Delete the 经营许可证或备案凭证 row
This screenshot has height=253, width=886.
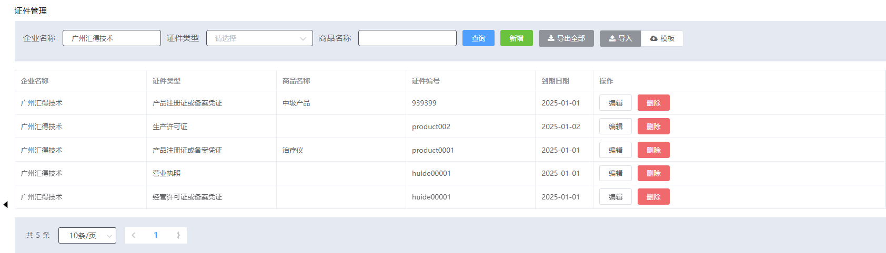click(653, 197)
